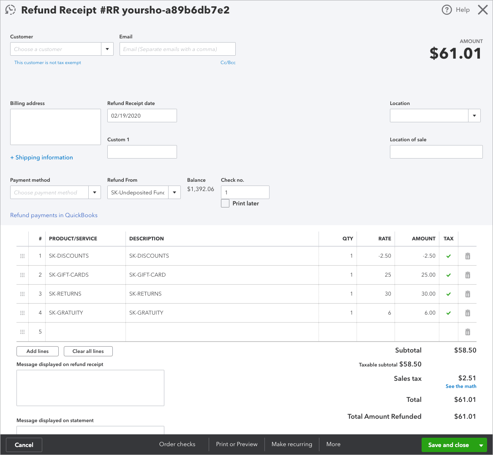Click the SK-DISCOUNTS product cell
This screenshot has width=493, height=455.
click(x=85, y=256)
